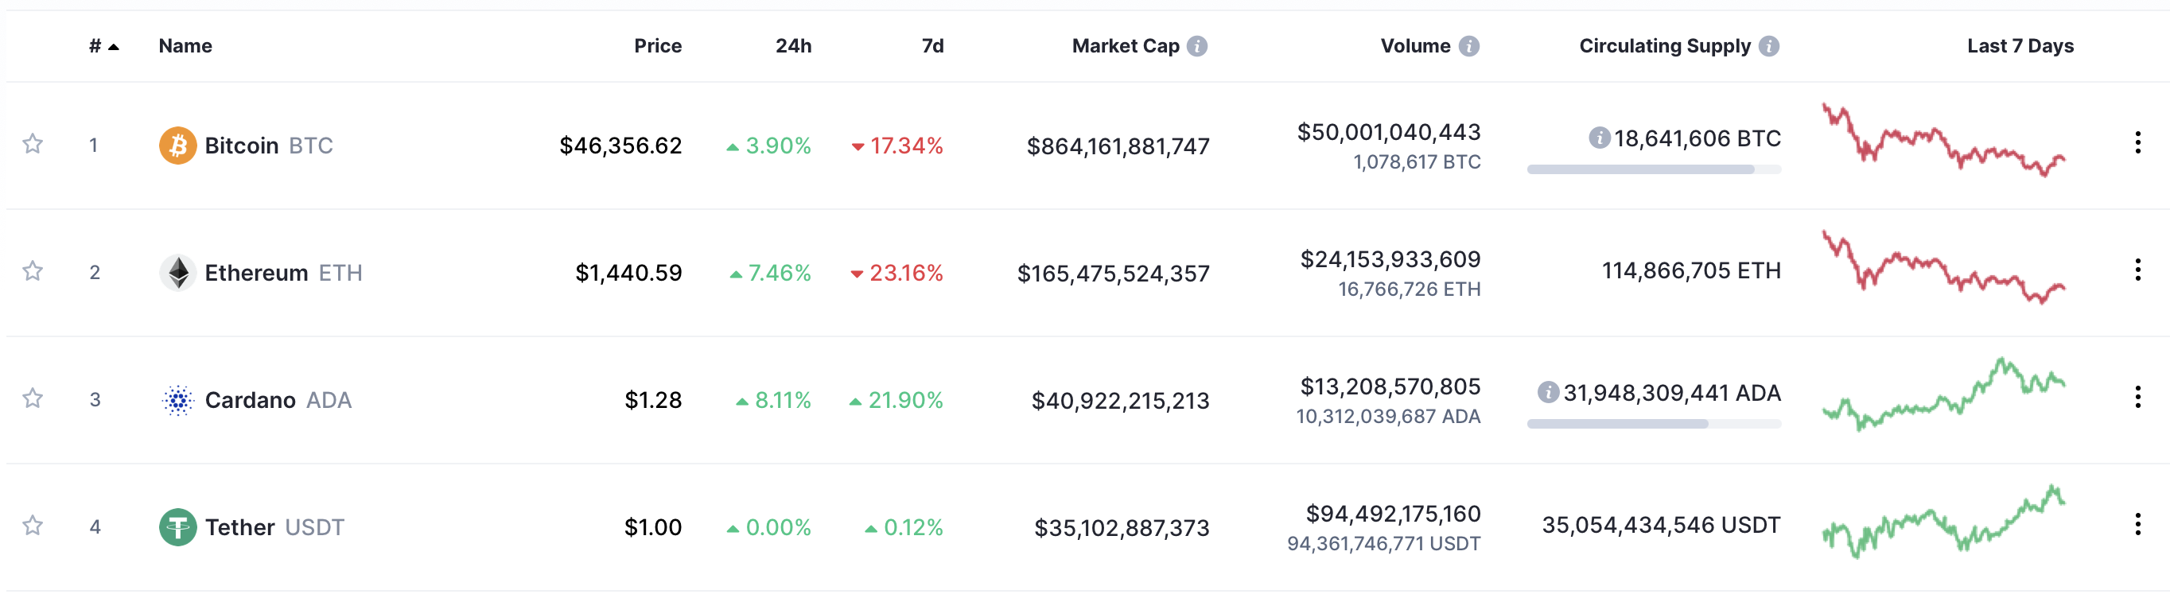The height and width of the screenshot is (598, 2170).
Task: Toggle the Cardano watchlist star
Action: [32, 398]
